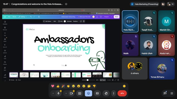Open Canva File menu

(x=9, y=17)
